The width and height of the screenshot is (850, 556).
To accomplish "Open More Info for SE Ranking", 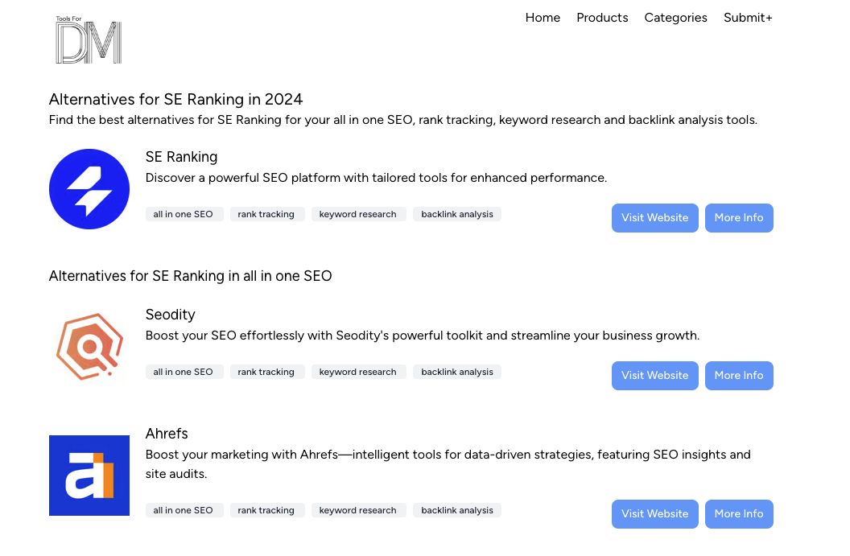I will coord(739,218).
